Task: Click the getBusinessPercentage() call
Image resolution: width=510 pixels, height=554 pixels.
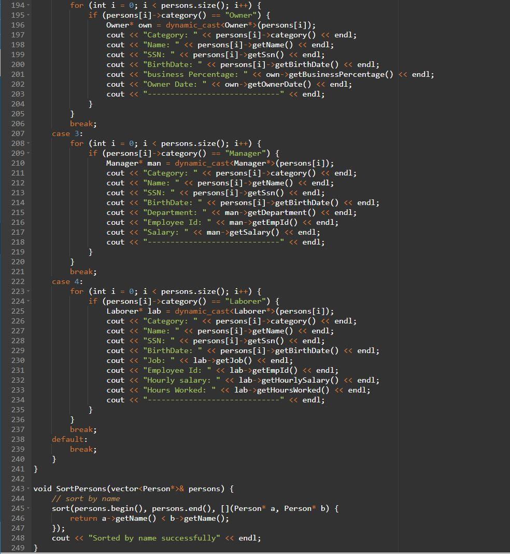Action: [x=341, y=75]
